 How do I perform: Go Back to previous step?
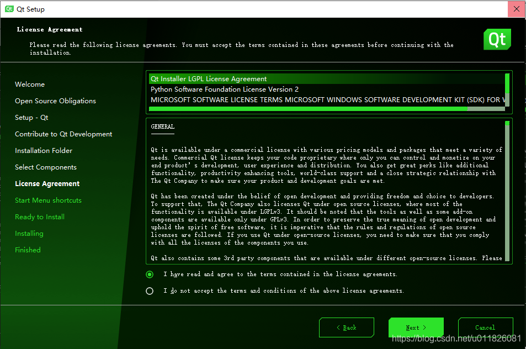click(x=347, y=327)
